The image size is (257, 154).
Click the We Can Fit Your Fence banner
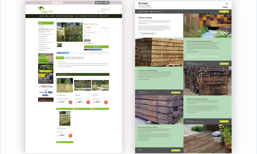(46, 79)
